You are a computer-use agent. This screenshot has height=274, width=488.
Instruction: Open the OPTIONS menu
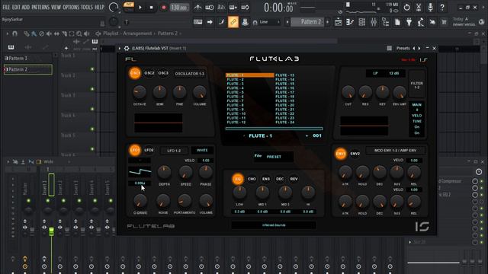click(x=71, y=7)
